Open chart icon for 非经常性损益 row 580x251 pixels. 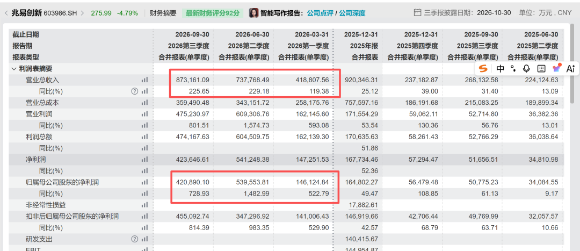pyautogui.click(x=144, y=205)
